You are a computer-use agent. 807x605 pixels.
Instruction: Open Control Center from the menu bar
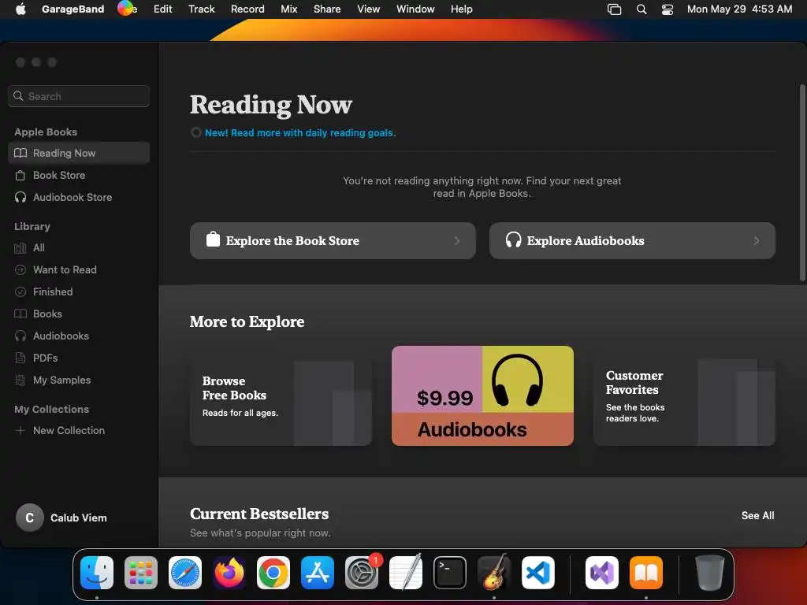(667, 9)
